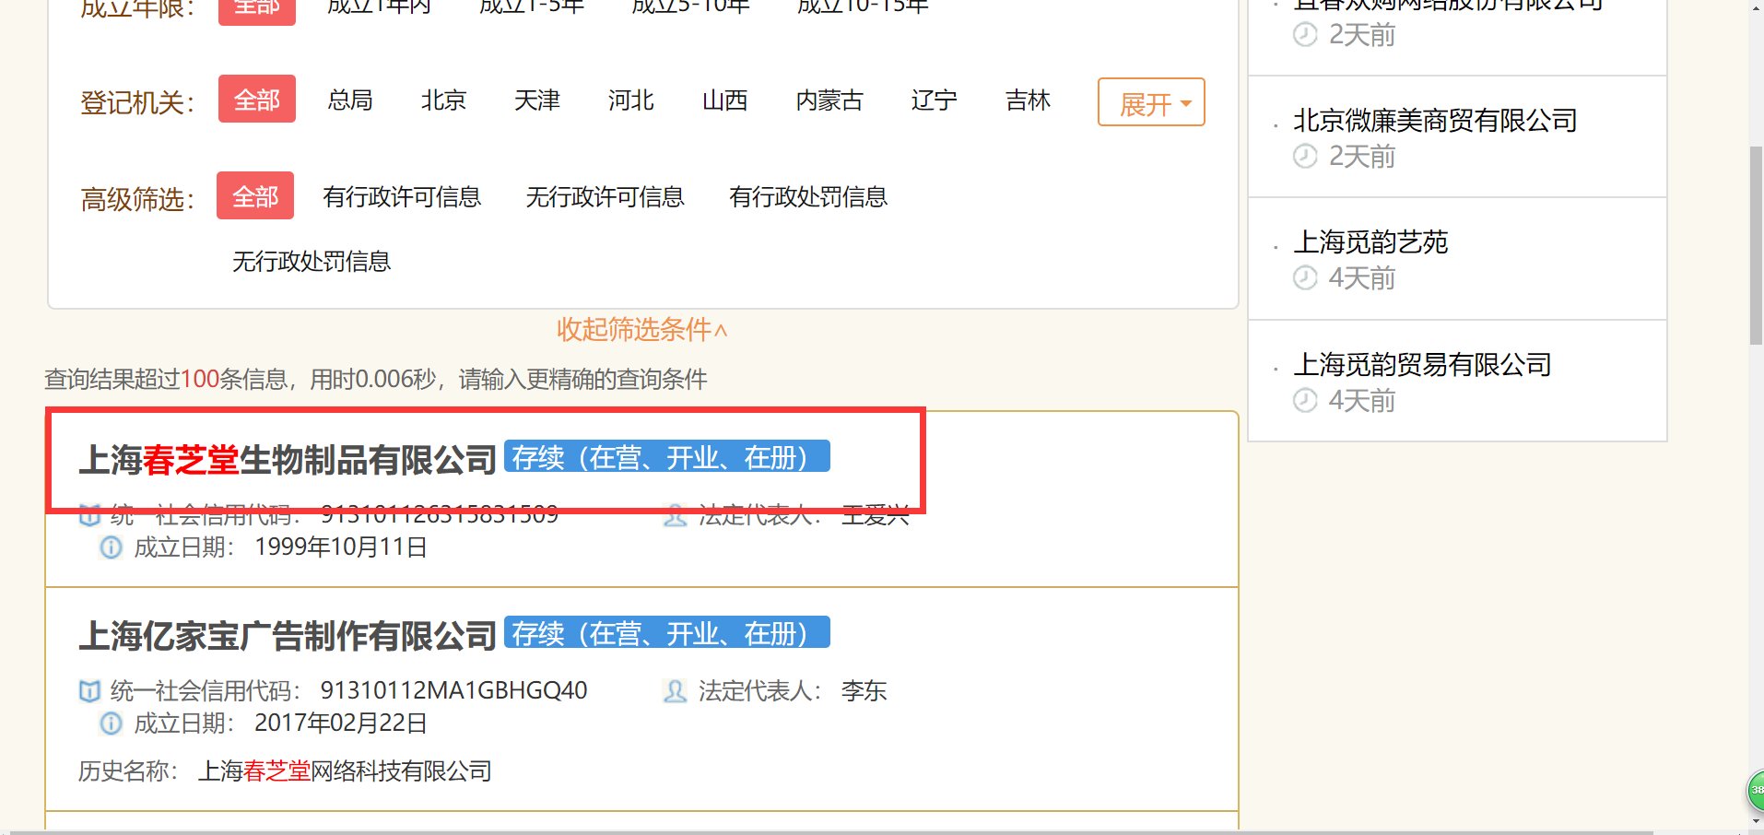Image resolution: width=1764 pixels, height=835 pixels.
Task: Click person icon next to 法定代表人 李东
Action: point(674,691)
